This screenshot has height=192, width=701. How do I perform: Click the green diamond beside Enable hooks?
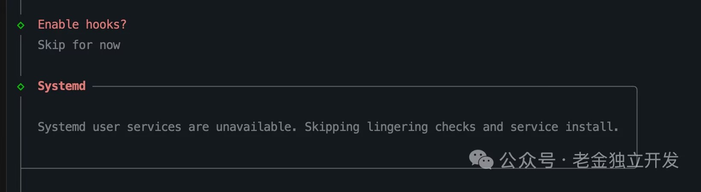coord(21,25)
